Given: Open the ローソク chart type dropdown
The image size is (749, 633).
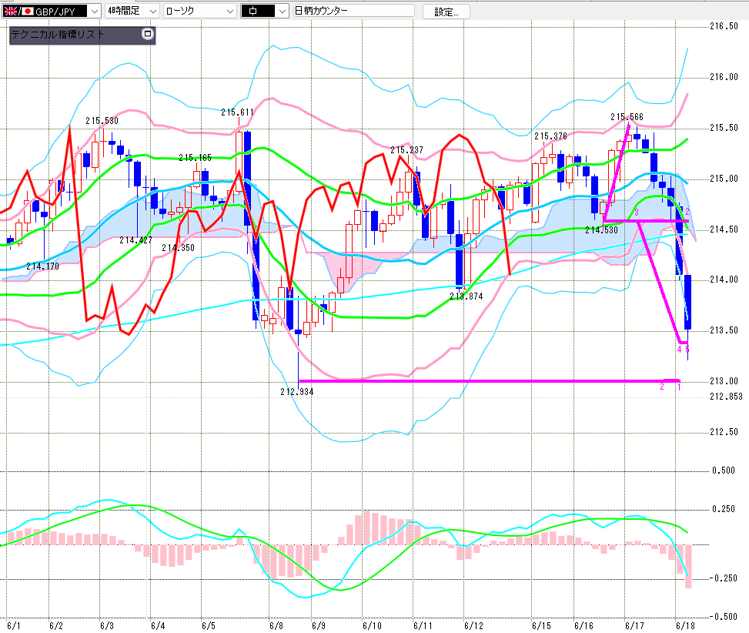Looking at the screenshot, I should (x=231, y=11).
